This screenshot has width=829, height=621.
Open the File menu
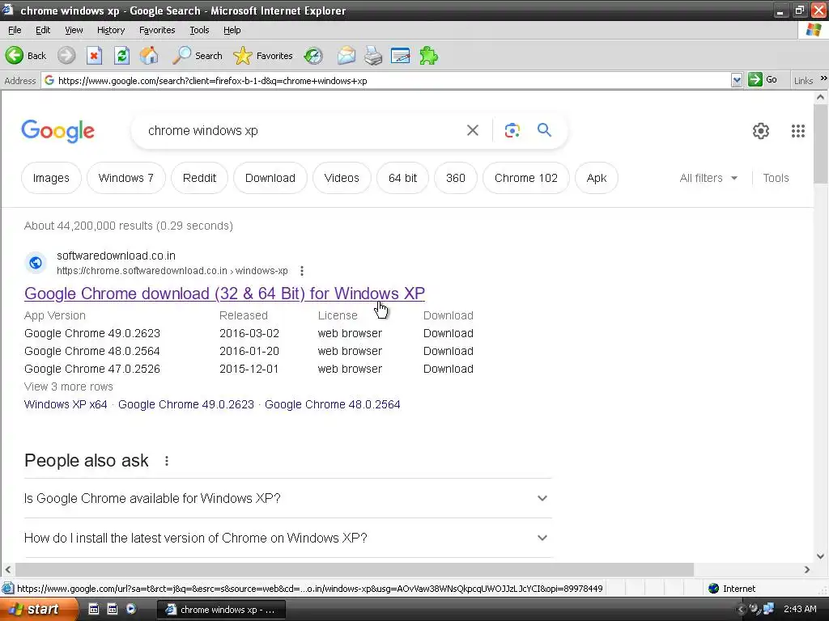[15, 30]
